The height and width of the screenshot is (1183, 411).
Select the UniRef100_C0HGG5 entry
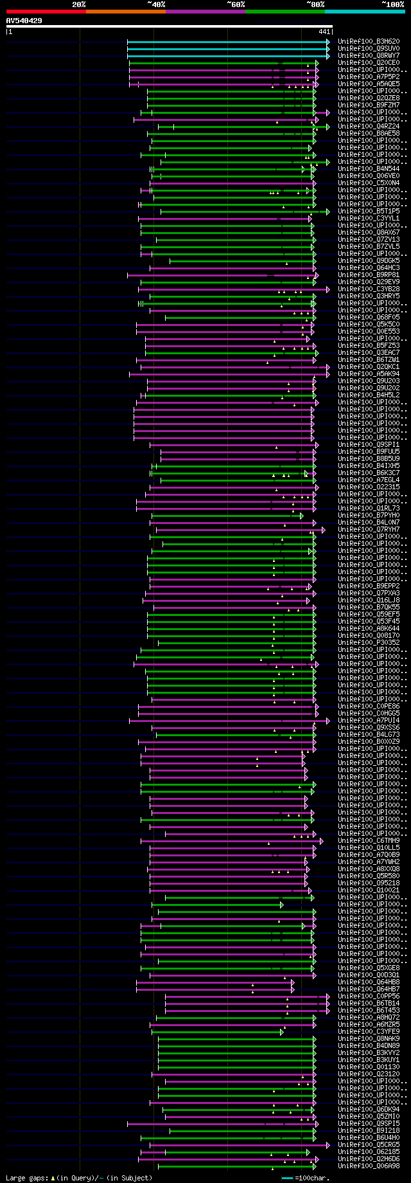[369, 714]
